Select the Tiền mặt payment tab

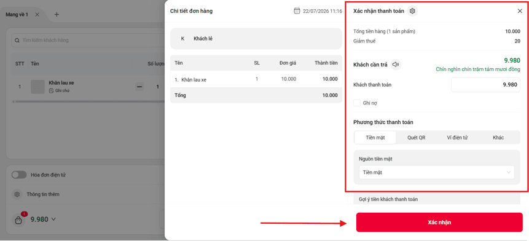point(375,138)
